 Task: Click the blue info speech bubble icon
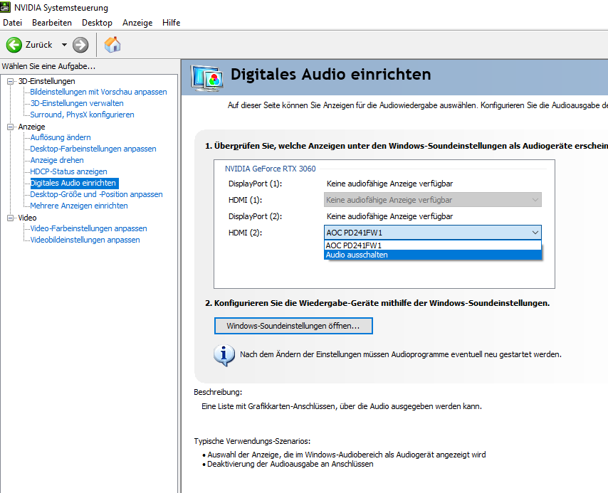pyautogui.click(x=224, y=355)
